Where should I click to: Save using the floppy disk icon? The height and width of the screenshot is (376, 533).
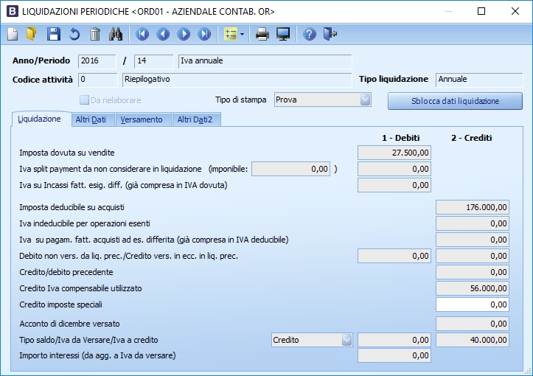click(53, 34)
